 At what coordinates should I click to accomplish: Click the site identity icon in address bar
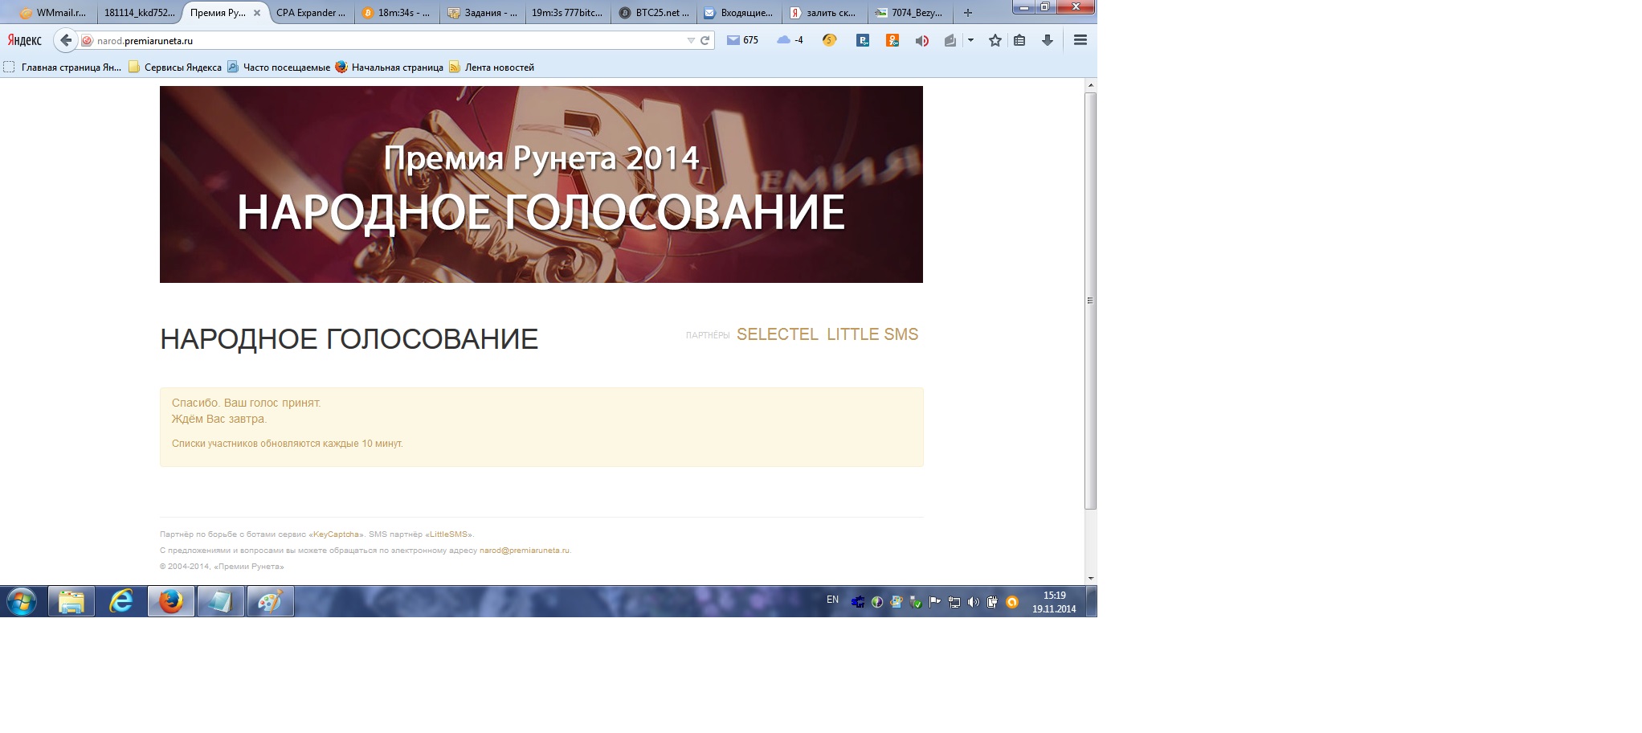88,41
